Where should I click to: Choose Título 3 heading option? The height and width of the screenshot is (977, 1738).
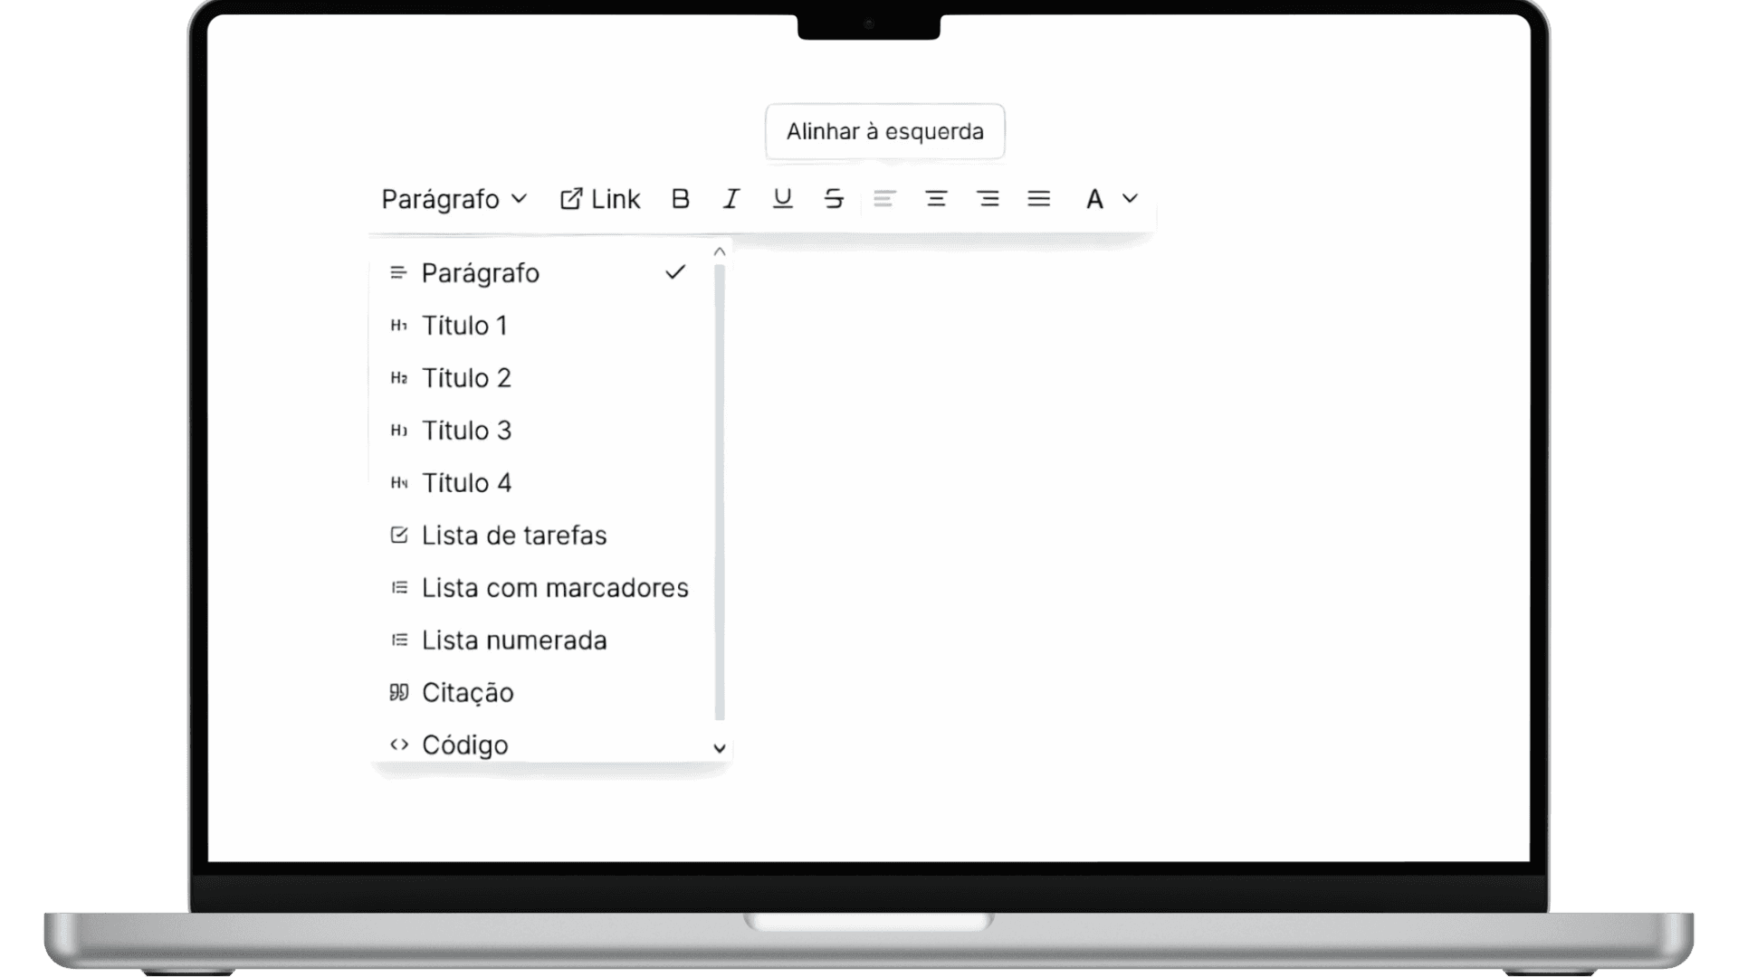pos(466,431)
